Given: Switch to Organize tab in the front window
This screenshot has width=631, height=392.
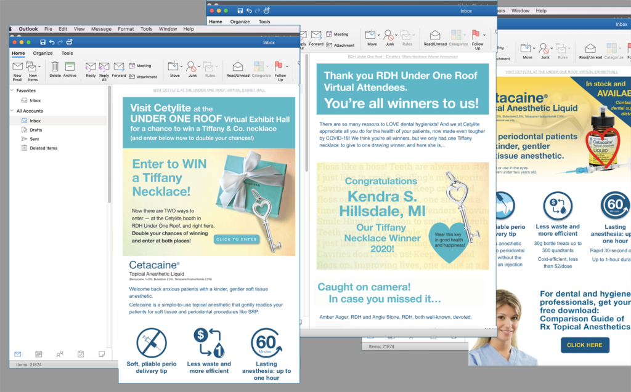Looking at the screenshot, I should tap(43, 53).
